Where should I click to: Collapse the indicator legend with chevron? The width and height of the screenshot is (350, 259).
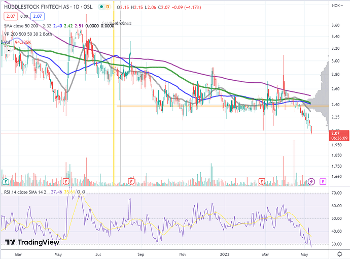coord(9,51)
